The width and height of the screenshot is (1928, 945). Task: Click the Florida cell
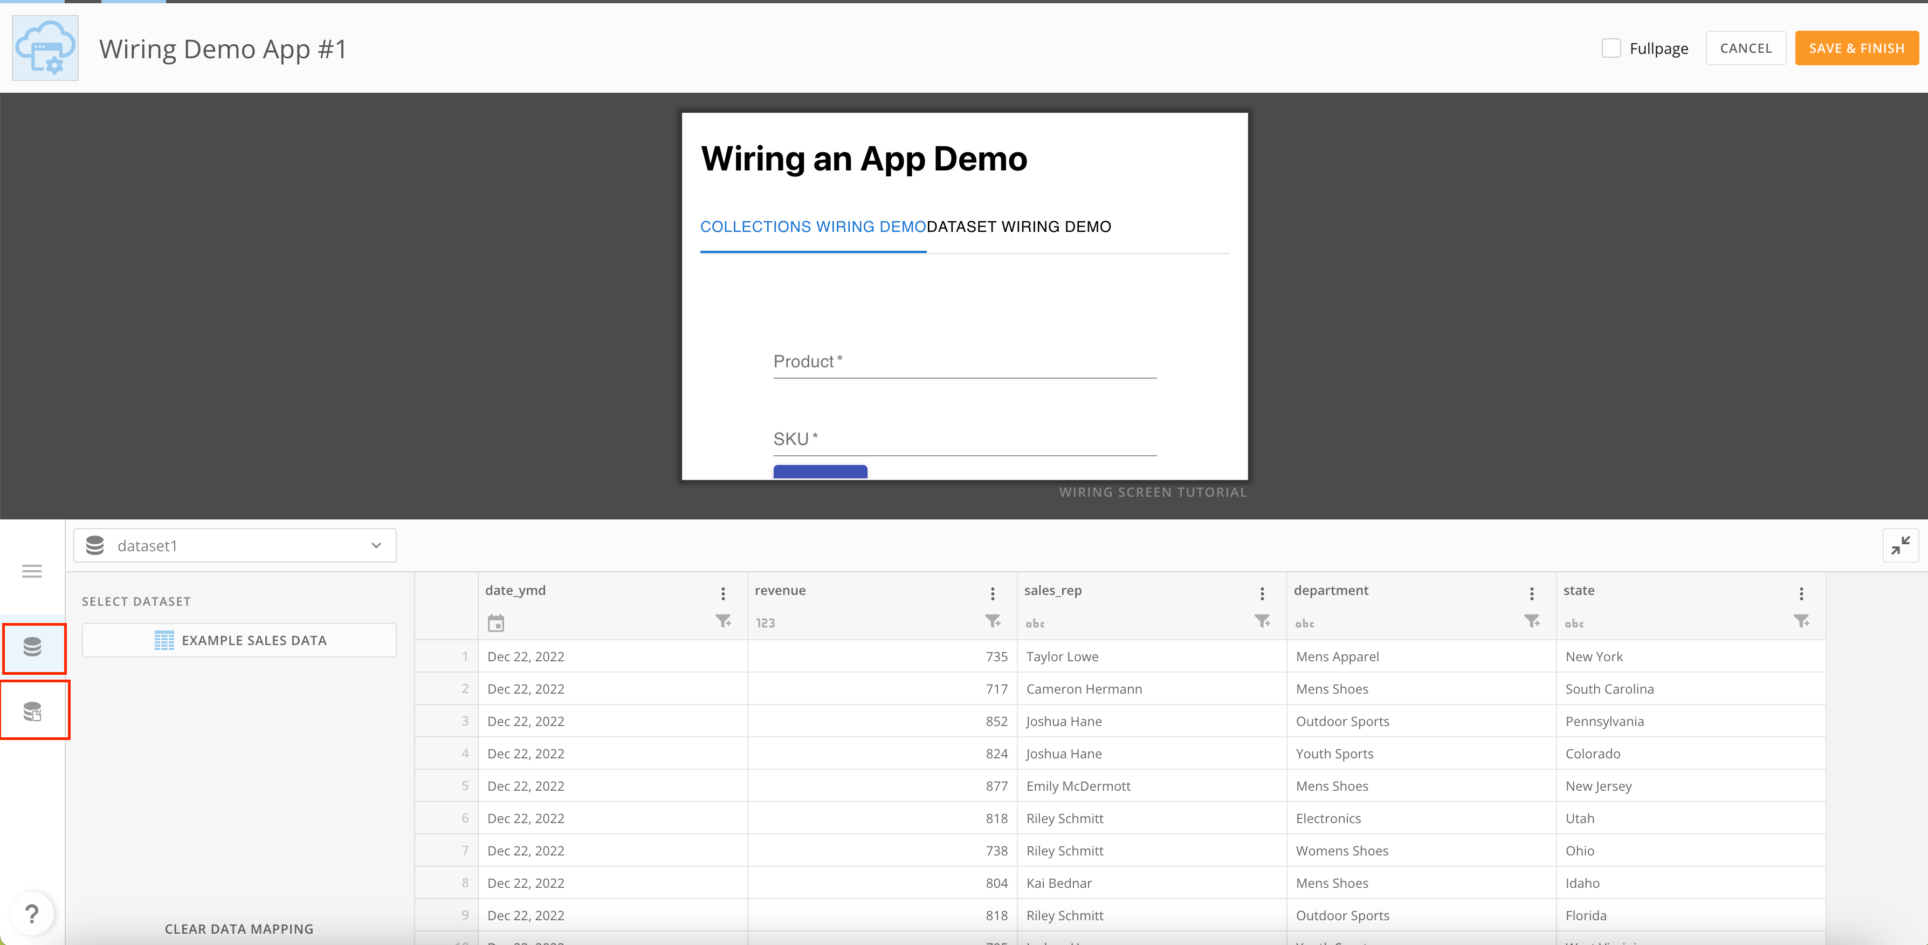[x=1690, y=916]
